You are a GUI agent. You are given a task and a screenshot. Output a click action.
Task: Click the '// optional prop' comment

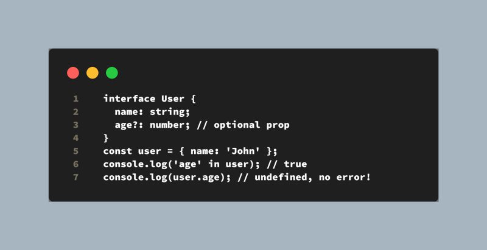(x=243, y=125)
